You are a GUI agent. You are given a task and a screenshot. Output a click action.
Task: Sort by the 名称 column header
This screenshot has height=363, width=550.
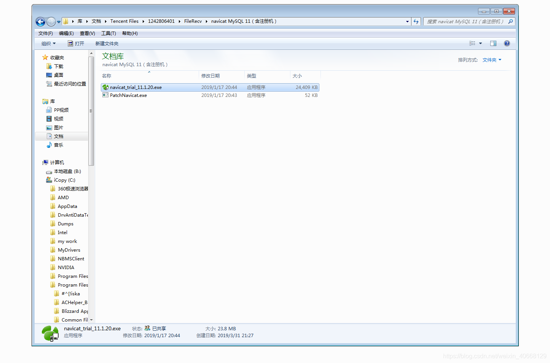click(149, 76)
